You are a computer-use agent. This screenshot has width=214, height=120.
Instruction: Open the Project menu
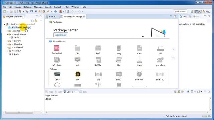click(x=57, y=7)
